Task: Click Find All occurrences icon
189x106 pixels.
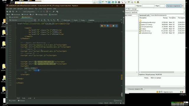Action: [45, 20]
